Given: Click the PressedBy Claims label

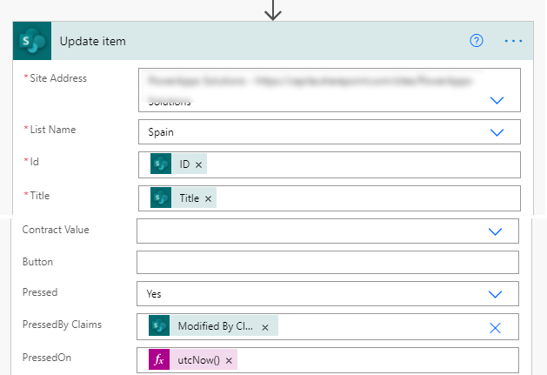Looking at the screenshot, I should tap(62, 325).
